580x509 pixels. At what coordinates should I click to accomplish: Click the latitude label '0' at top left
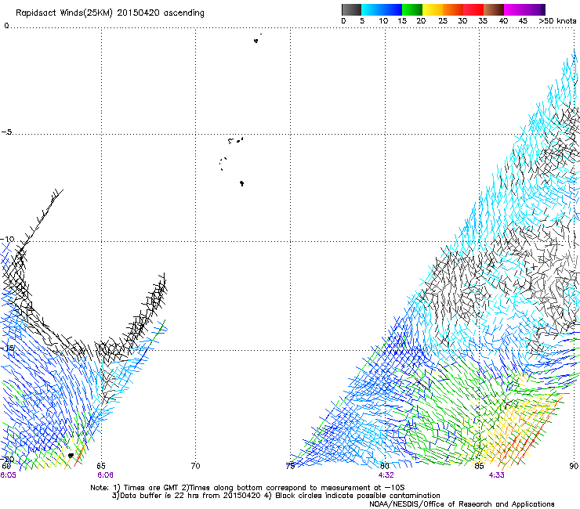(x=6, y=26)
